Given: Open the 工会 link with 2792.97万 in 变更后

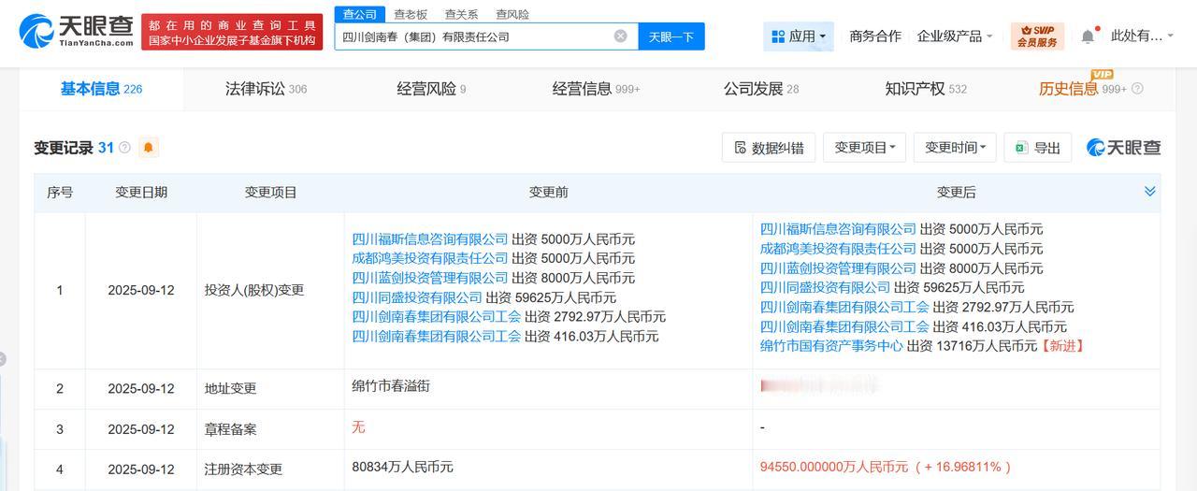Looking at the screenshot, I should pos(845,307).
